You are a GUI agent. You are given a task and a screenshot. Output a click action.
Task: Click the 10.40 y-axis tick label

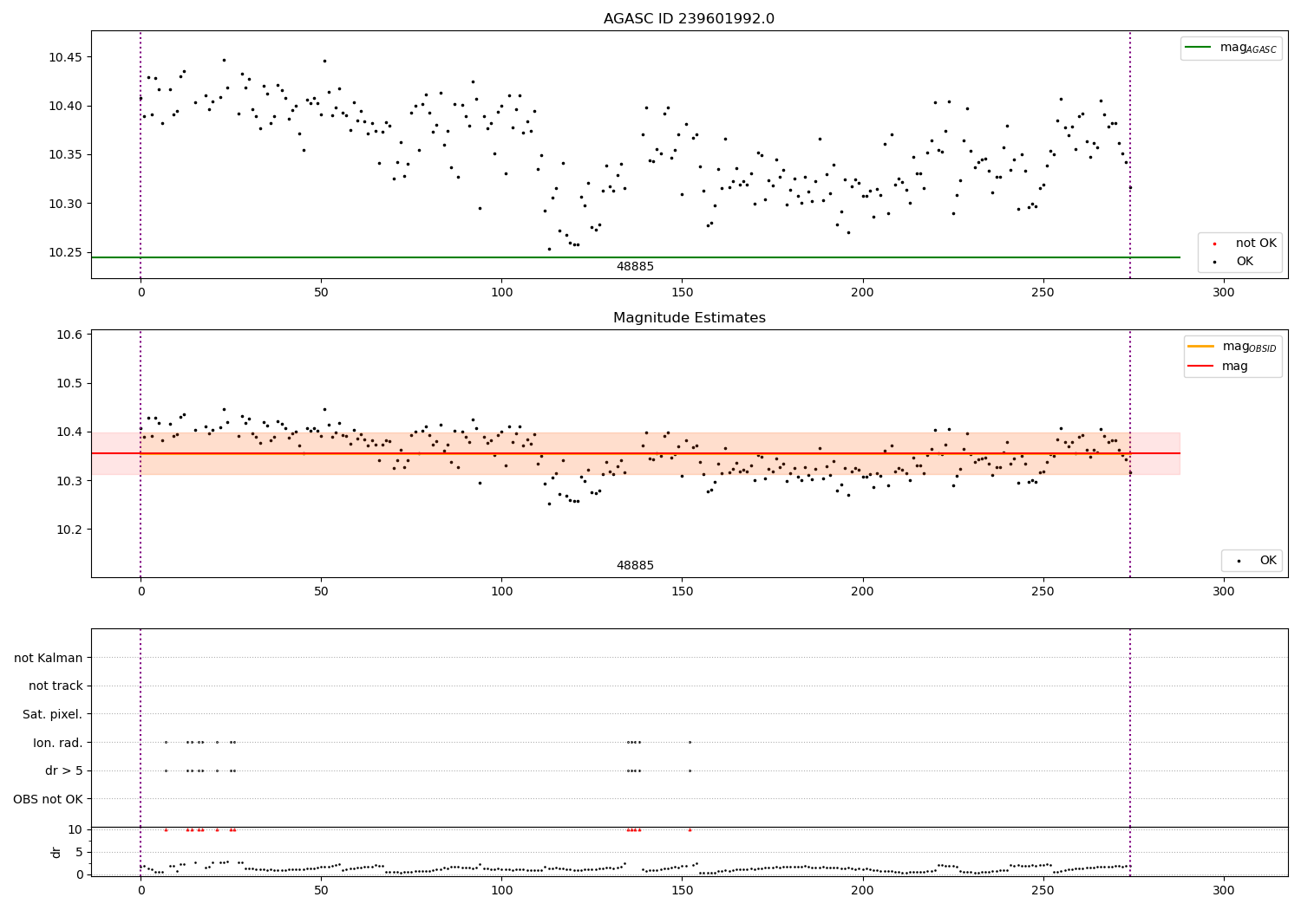65,107
